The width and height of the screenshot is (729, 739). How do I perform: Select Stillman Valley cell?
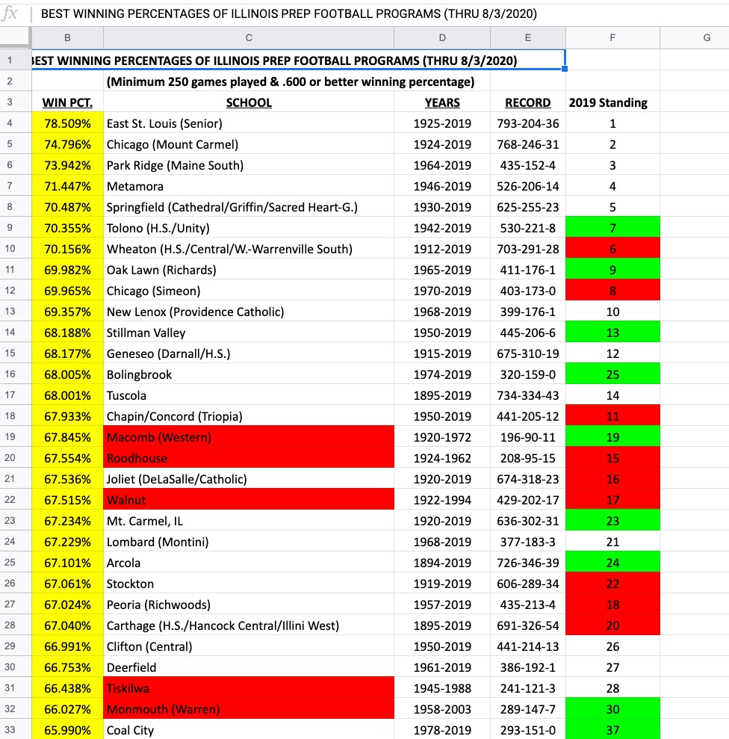(x=249, y=333)
